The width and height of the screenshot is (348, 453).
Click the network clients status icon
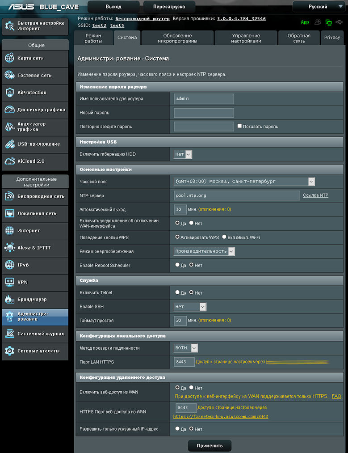coord(328,22)
